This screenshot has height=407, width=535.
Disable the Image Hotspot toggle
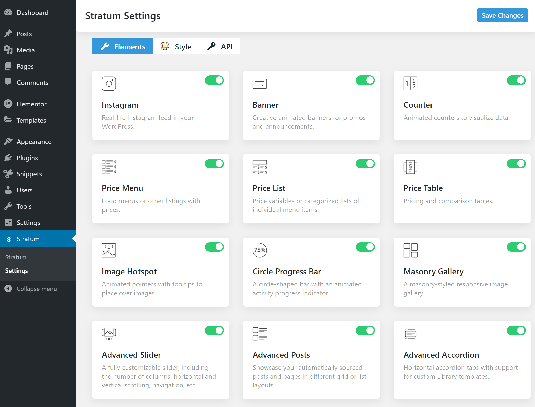pyautogui.click(x=214, y=247)
